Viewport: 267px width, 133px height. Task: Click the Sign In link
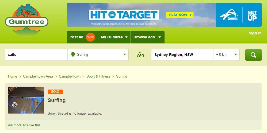pyautogui.click(x=255, y=33)
